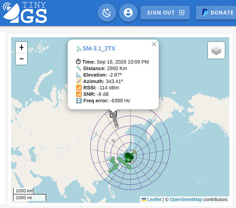The image size is (236, 208).
Task: Select the Azimuth value 343.41º
Action: click(114, 81)
